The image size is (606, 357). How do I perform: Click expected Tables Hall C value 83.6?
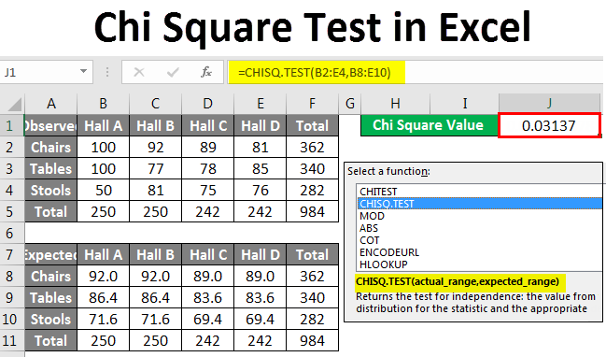click(x=207, y=297)
